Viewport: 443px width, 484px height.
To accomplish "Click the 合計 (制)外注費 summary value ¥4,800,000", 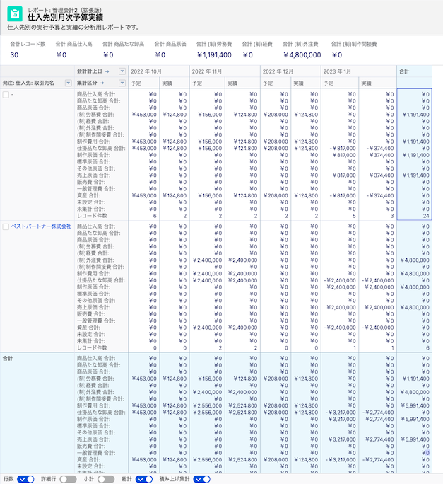I will pos(302,54).
